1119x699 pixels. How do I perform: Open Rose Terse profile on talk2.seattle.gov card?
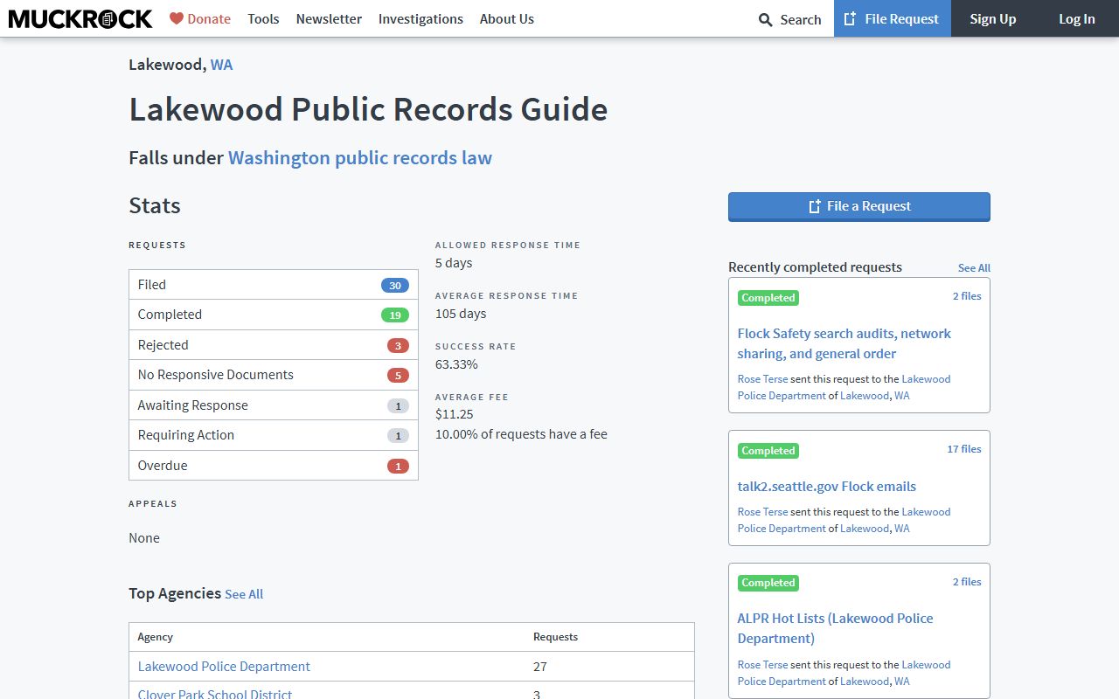tap(762, 512)
